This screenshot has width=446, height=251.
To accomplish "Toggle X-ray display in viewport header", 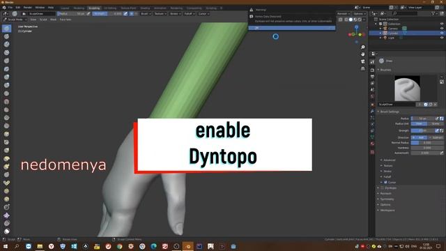I will tap(341, 20).
